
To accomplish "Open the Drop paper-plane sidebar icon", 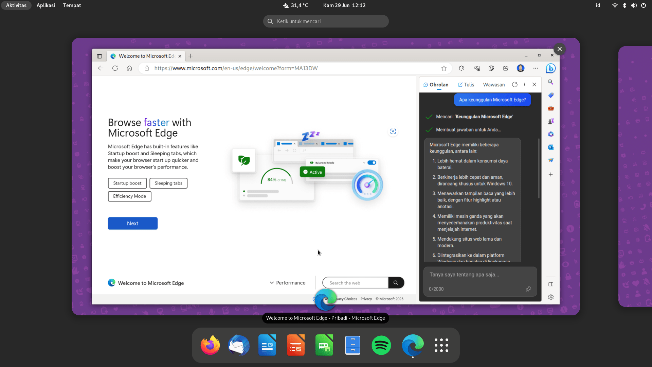I will click(551, 160).
